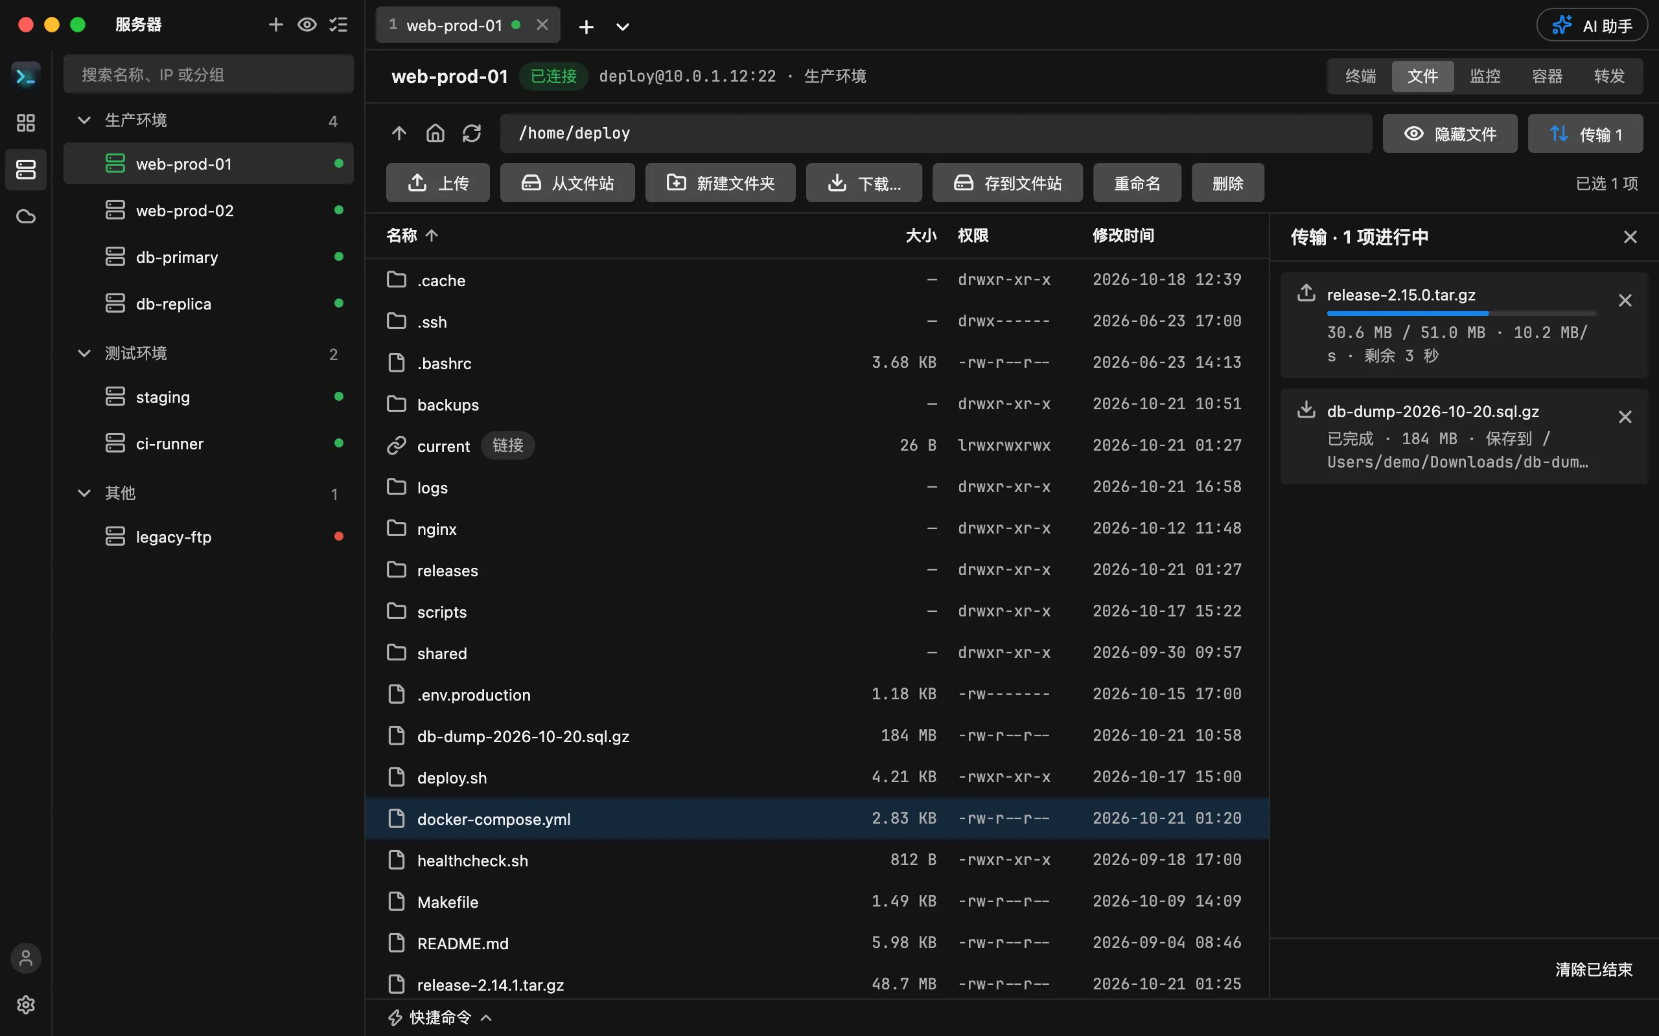Click the 删除 button
This screenshot has height=1036, width=1659.
click(x=1228, y=183)
